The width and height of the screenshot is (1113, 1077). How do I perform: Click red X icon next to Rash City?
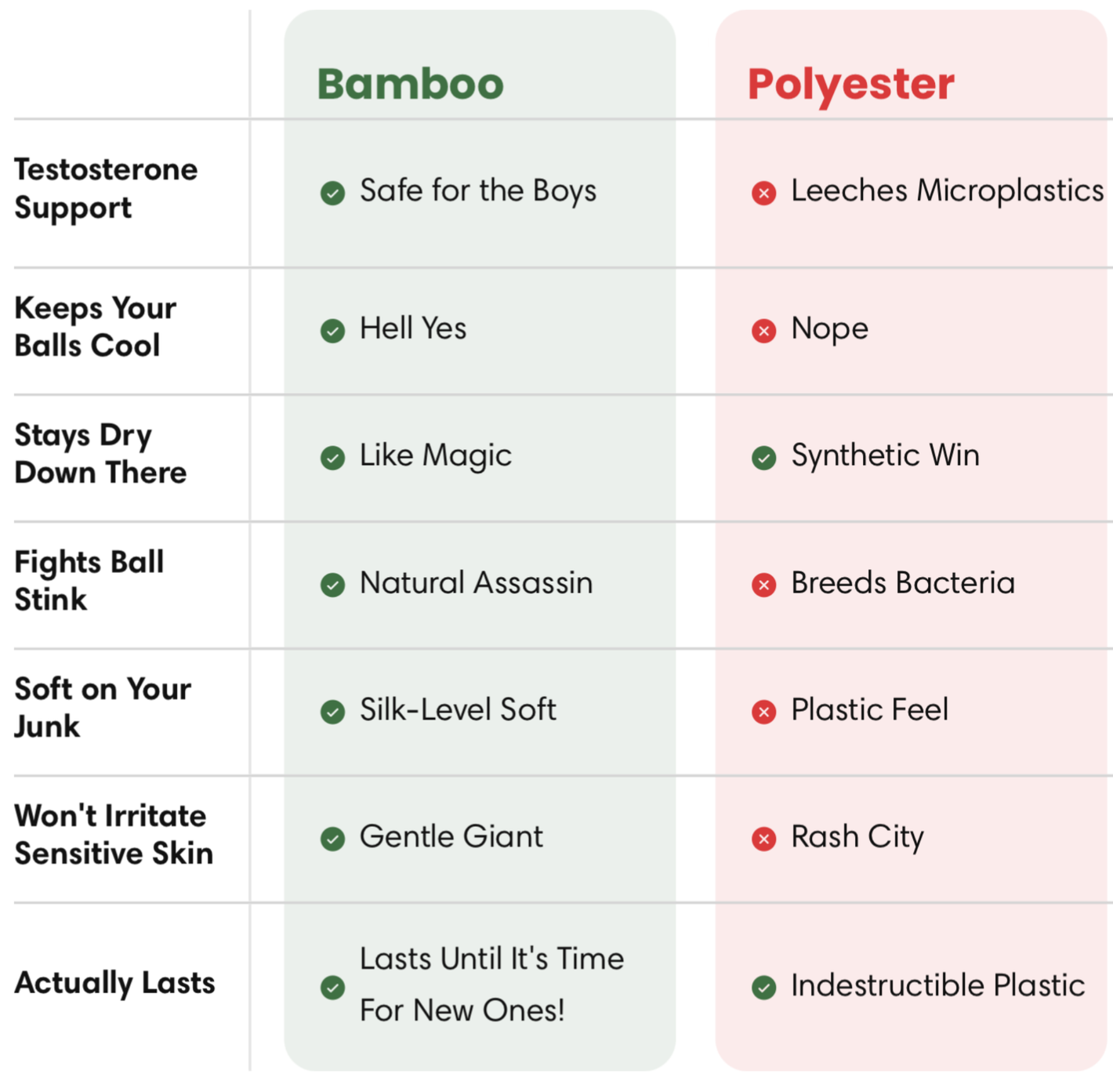coord(763,839)
